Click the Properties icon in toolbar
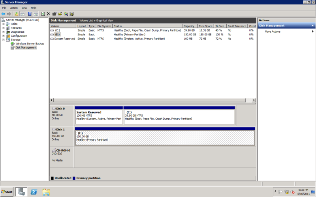 54,14
